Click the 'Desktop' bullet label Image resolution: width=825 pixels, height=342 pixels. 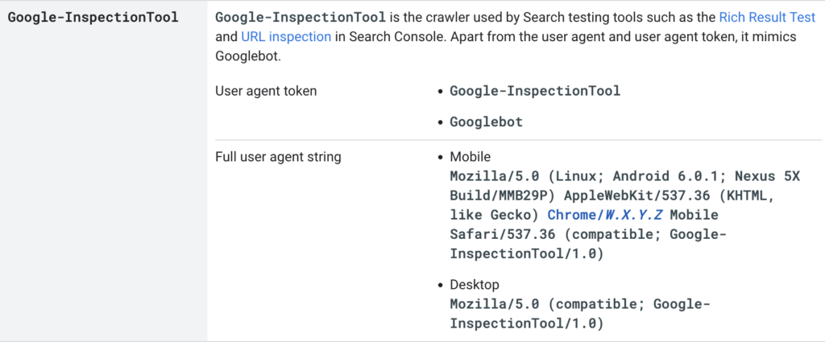(474, 285)
